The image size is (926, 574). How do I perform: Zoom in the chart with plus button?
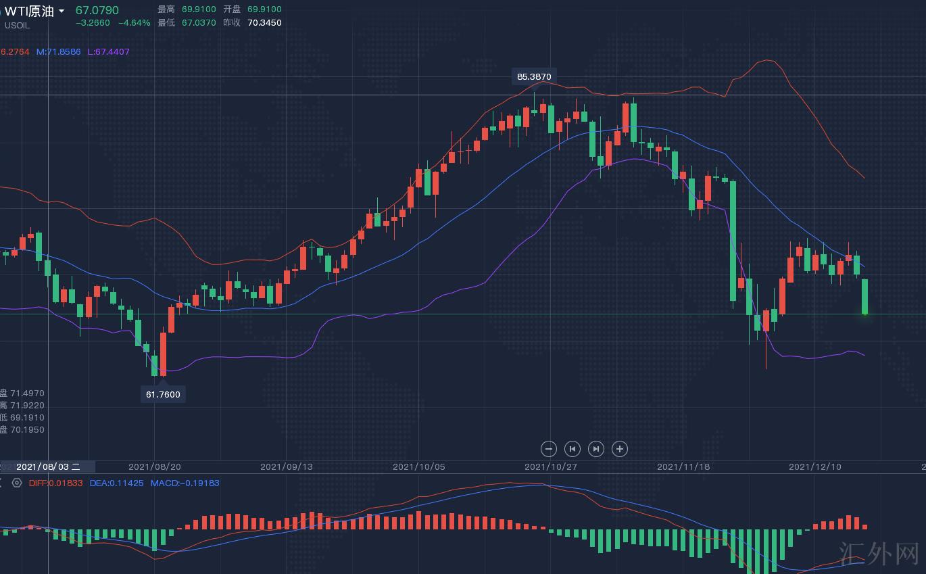[620, 448]
